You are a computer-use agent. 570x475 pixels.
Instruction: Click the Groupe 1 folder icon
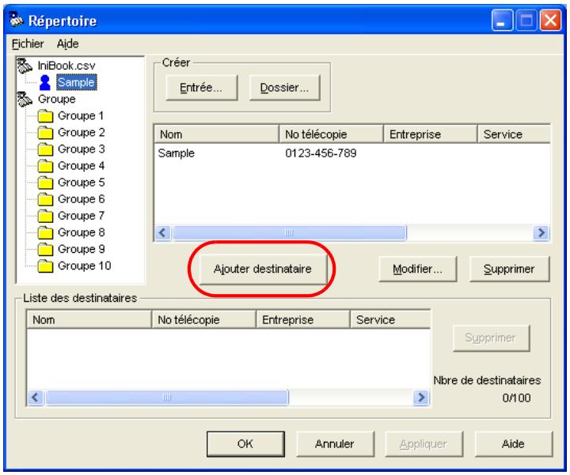(45, 115)
